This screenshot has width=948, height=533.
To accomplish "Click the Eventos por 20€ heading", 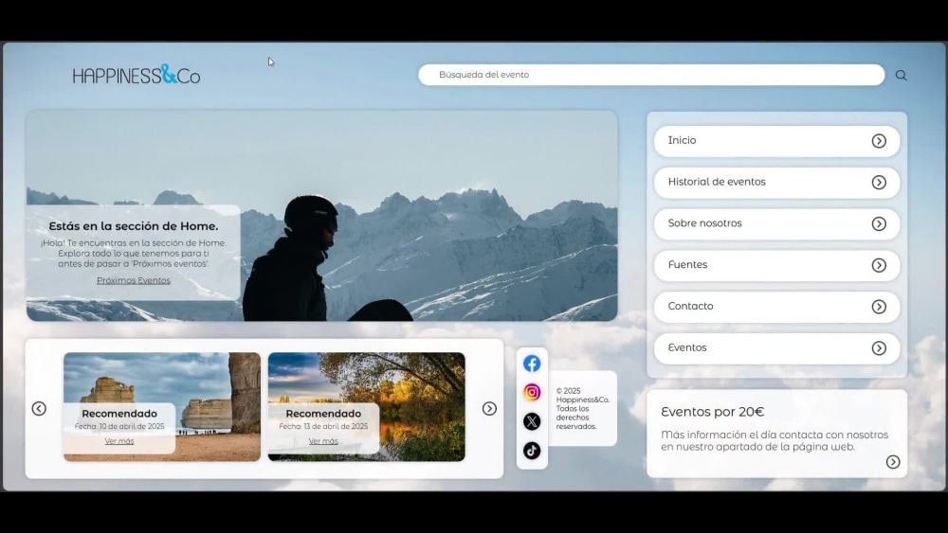I will pyautogui.click(x=712, y=412).
